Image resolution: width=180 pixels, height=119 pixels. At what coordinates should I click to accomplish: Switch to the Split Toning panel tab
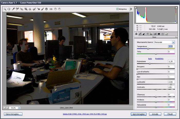pos(151,34)
